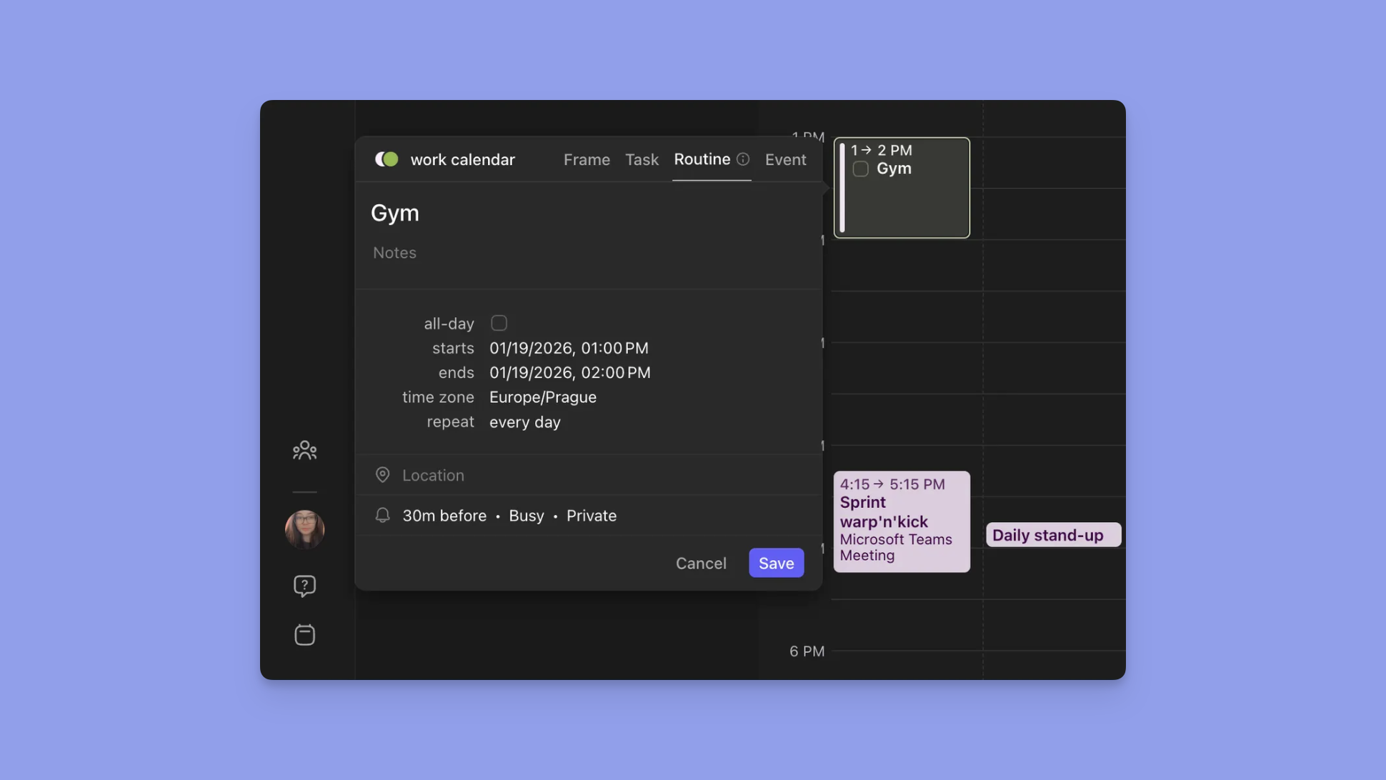1386x780 pixels.
Task: Open the Daily stand-up event
Action: click(x=1053, y=535)
